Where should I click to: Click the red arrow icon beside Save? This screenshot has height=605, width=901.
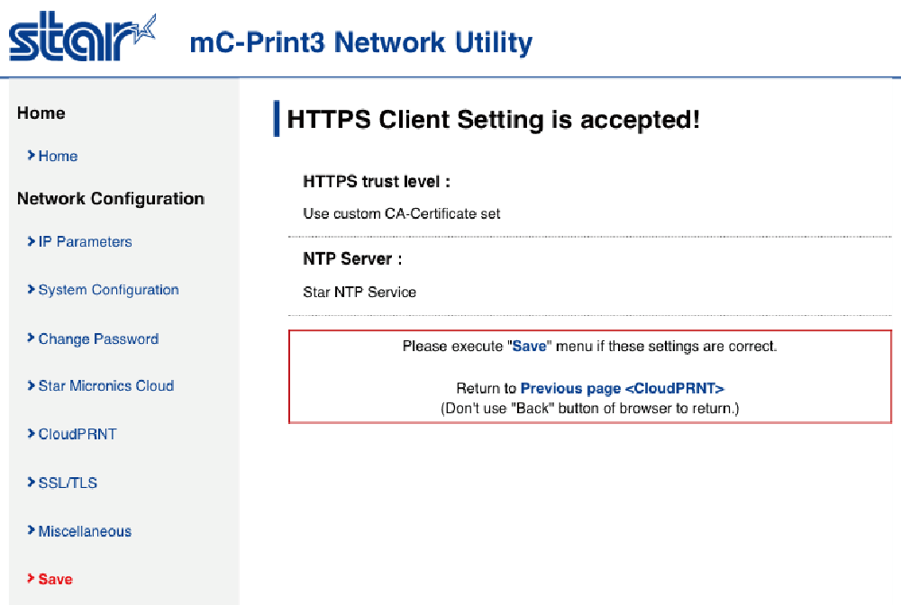31,579
